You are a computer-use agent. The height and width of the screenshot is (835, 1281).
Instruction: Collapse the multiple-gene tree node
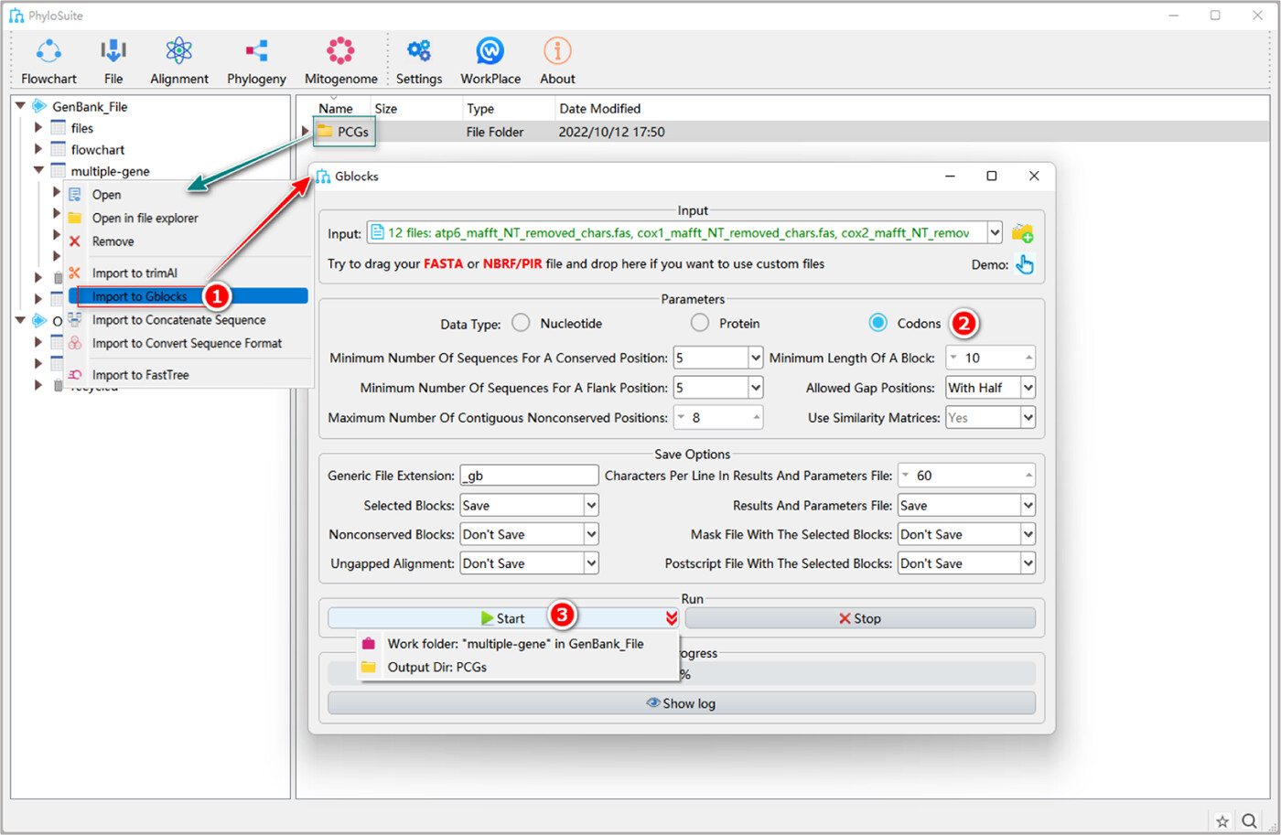38,171
